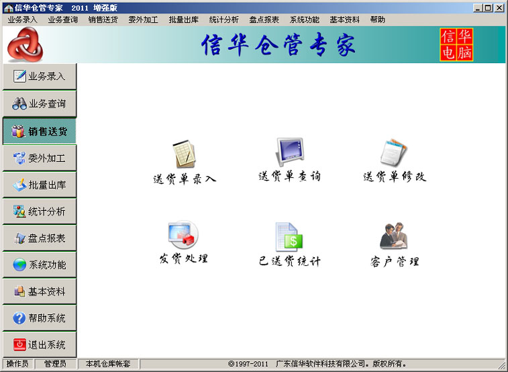Click the 批量出库 sidebar button
Viewport: 508px width, 372px height.
pos(40,185)
